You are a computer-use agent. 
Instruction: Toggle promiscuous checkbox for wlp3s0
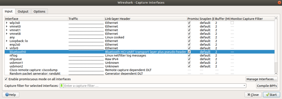[x=189, y=23]
